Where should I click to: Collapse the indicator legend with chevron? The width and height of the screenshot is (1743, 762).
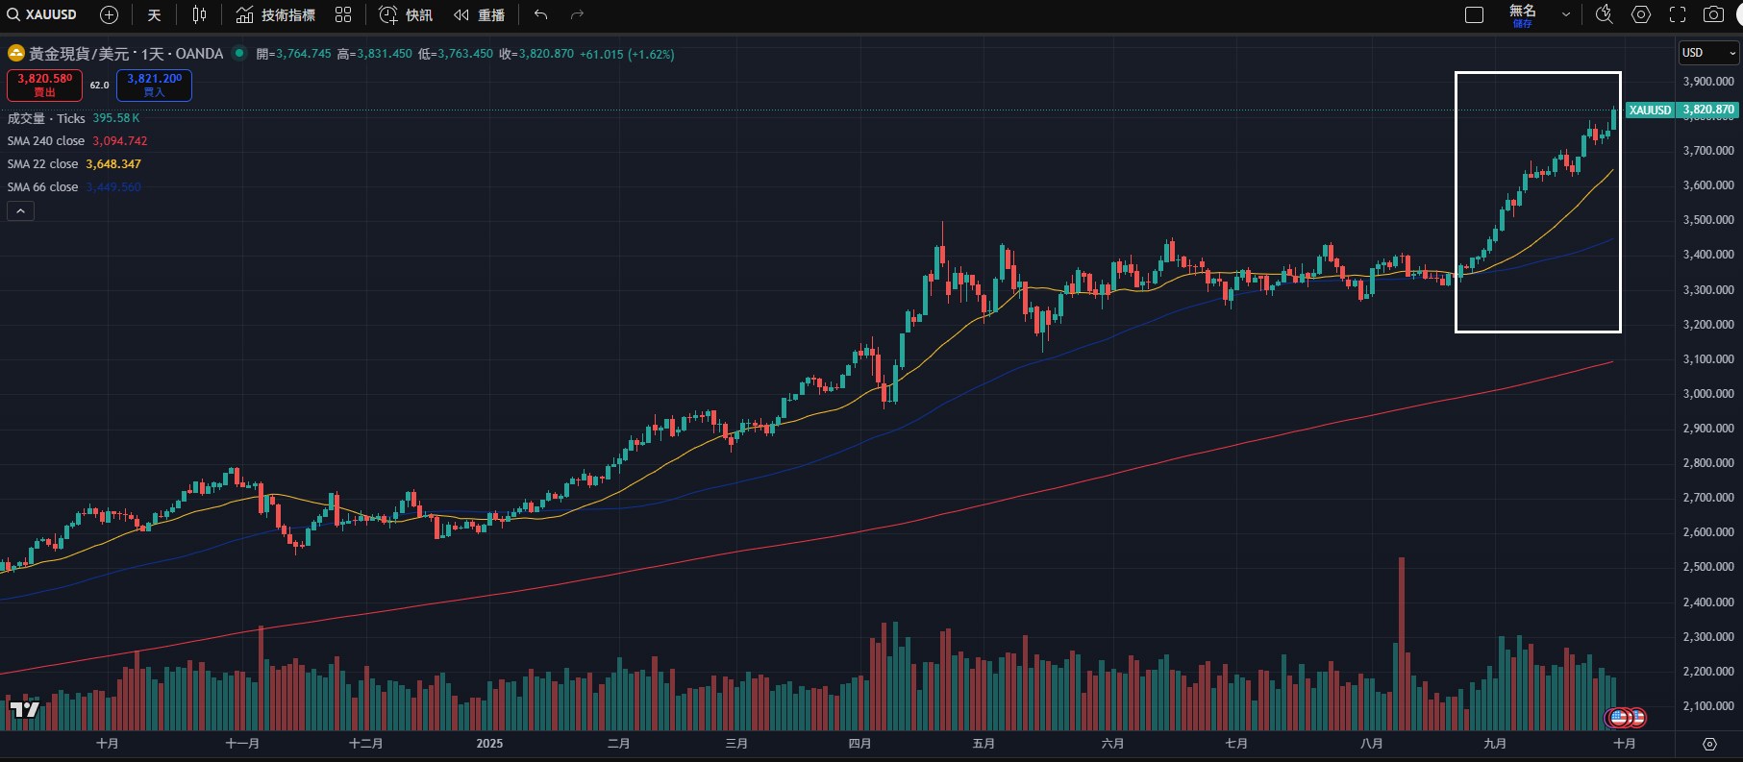[20, 211]
